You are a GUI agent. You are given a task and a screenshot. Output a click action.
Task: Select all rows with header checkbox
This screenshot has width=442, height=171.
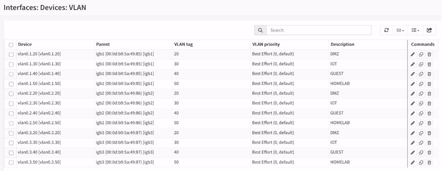tap(11, 45)
